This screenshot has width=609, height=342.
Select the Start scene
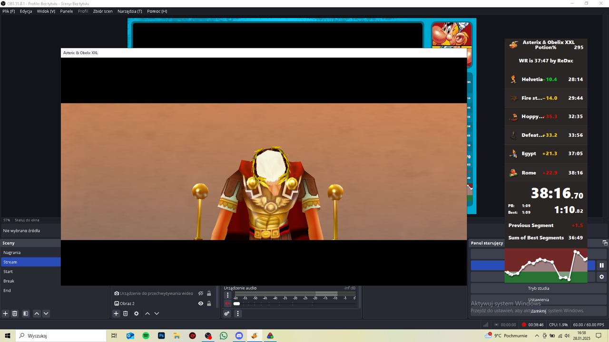coord(30,272)
